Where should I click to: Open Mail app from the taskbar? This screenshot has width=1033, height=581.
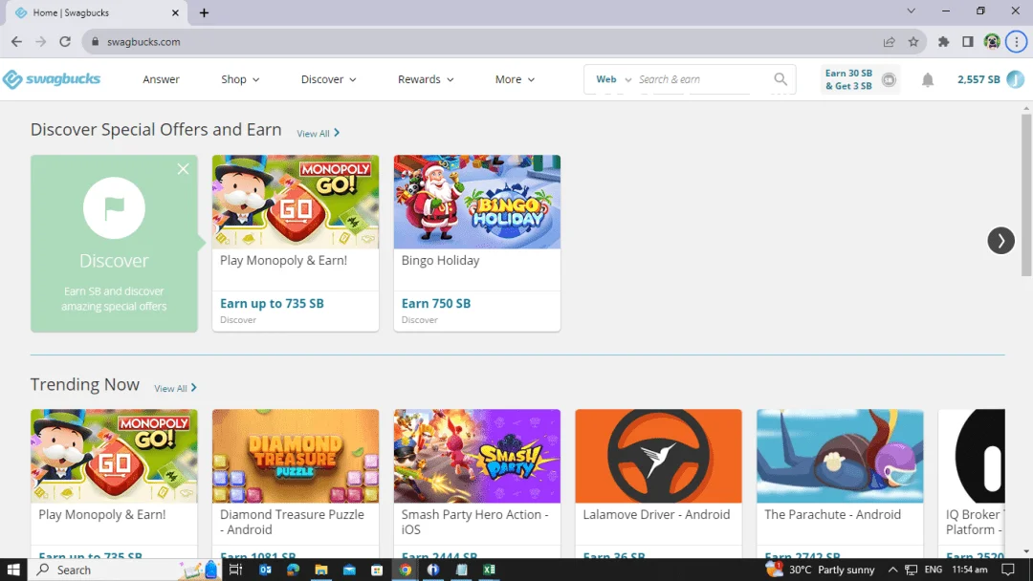(x=349, y=570)
